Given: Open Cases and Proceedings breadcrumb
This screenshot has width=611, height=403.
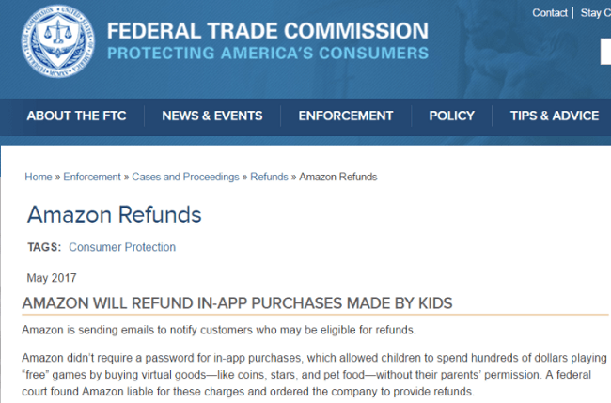Looking at the screenshot, I should point(185,177).
